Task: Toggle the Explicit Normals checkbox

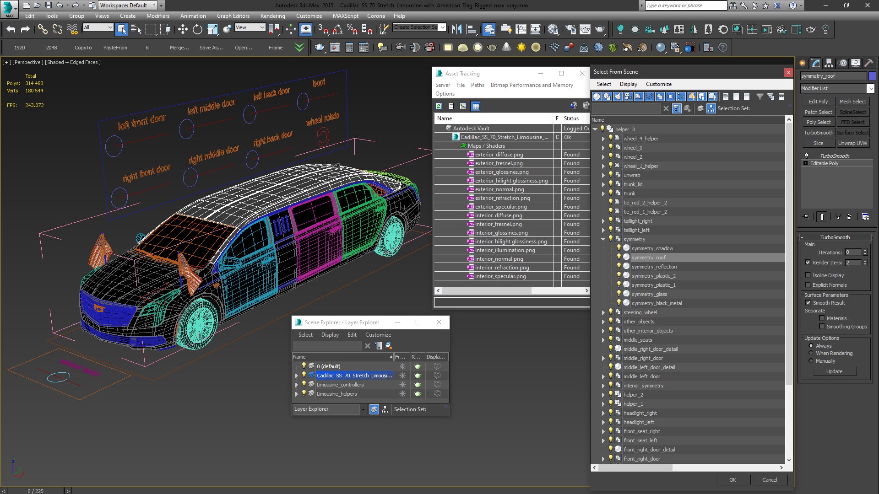Action: tap(808, 285)
